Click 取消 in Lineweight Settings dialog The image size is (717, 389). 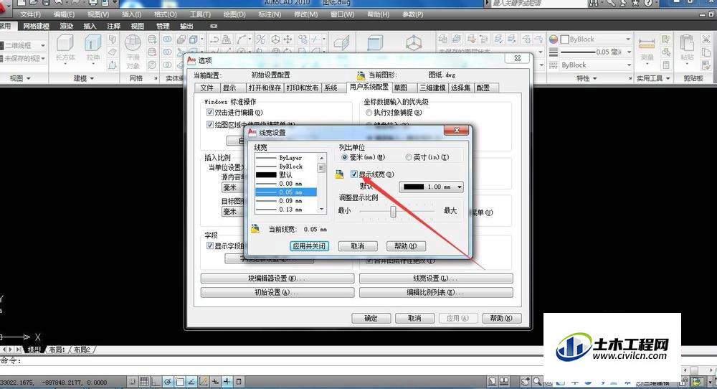(358, 245)
